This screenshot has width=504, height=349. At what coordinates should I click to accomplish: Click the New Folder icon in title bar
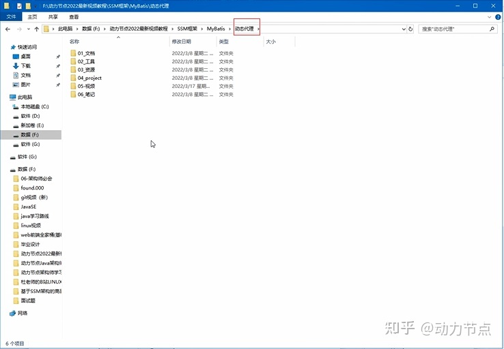click(28, 5)
